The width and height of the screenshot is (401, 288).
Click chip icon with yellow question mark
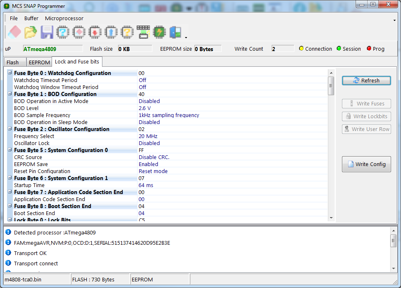(127, 32)
